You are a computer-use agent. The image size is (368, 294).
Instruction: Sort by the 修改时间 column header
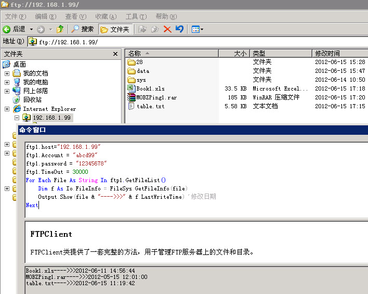[340, 54]
